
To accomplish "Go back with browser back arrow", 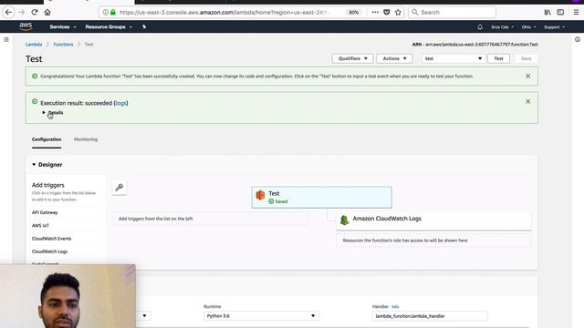I will pos(8,12).
